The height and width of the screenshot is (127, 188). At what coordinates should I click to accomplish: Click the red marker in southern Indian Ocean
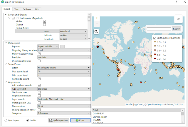click(141, 82)
